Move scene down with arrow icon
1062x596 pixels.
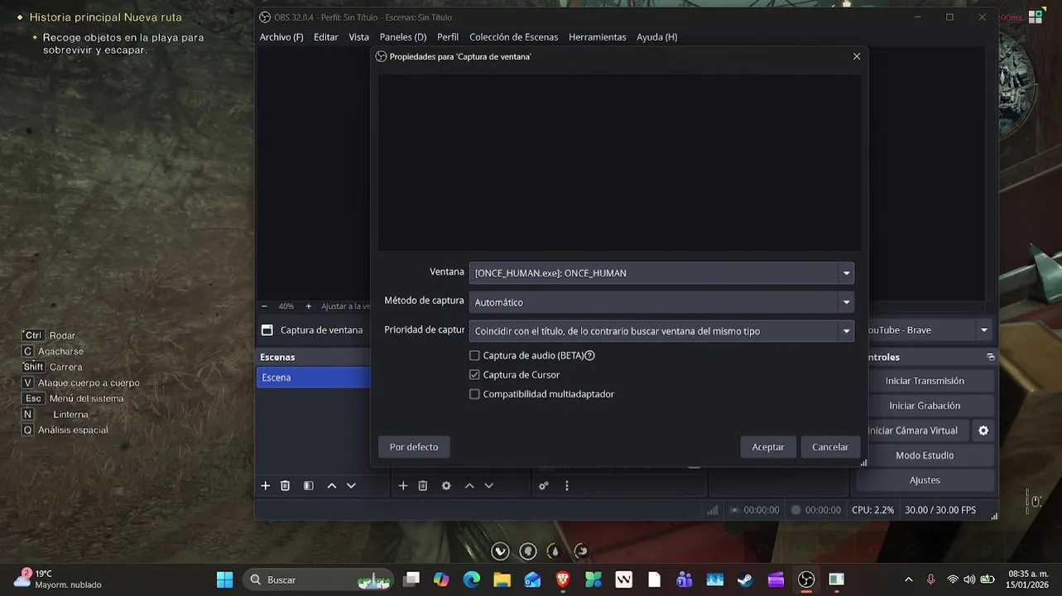pos(351,486)
